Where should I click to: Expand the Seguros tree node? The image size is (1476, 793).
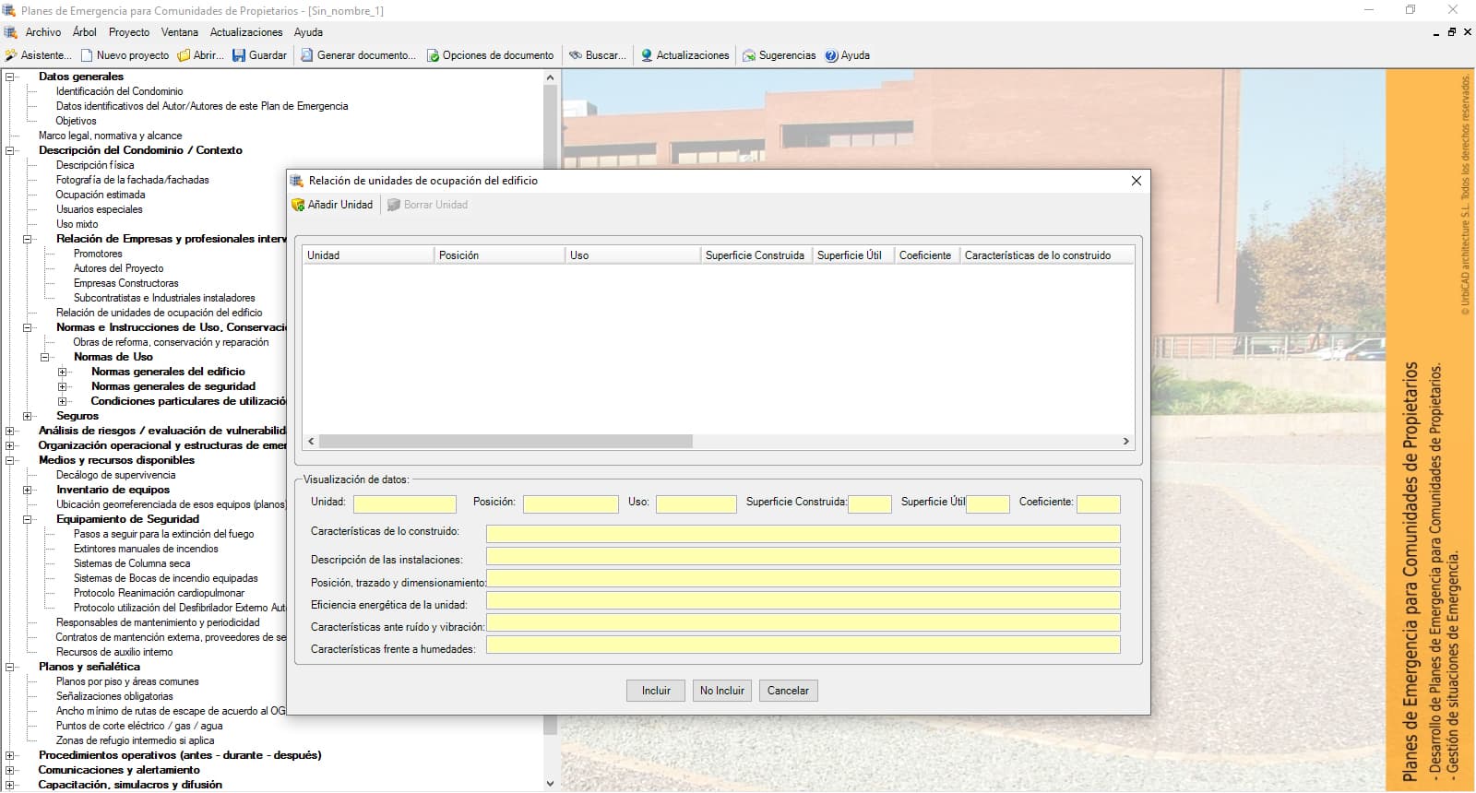coord(28,416)
